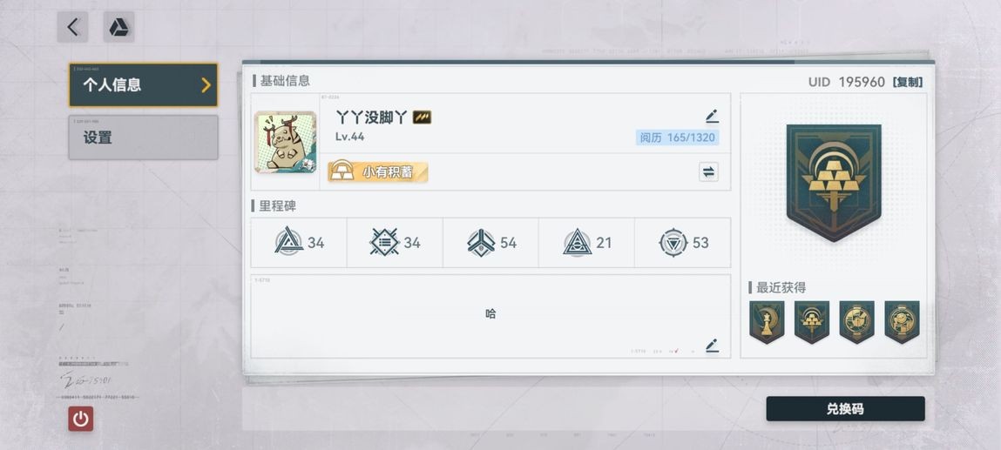Open the triangle home icon at top
Screen dimensions: 1001x450
118,27
